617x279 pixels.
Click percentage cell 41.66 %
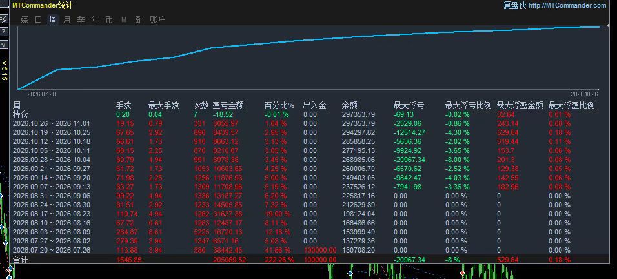pos(278,251)
